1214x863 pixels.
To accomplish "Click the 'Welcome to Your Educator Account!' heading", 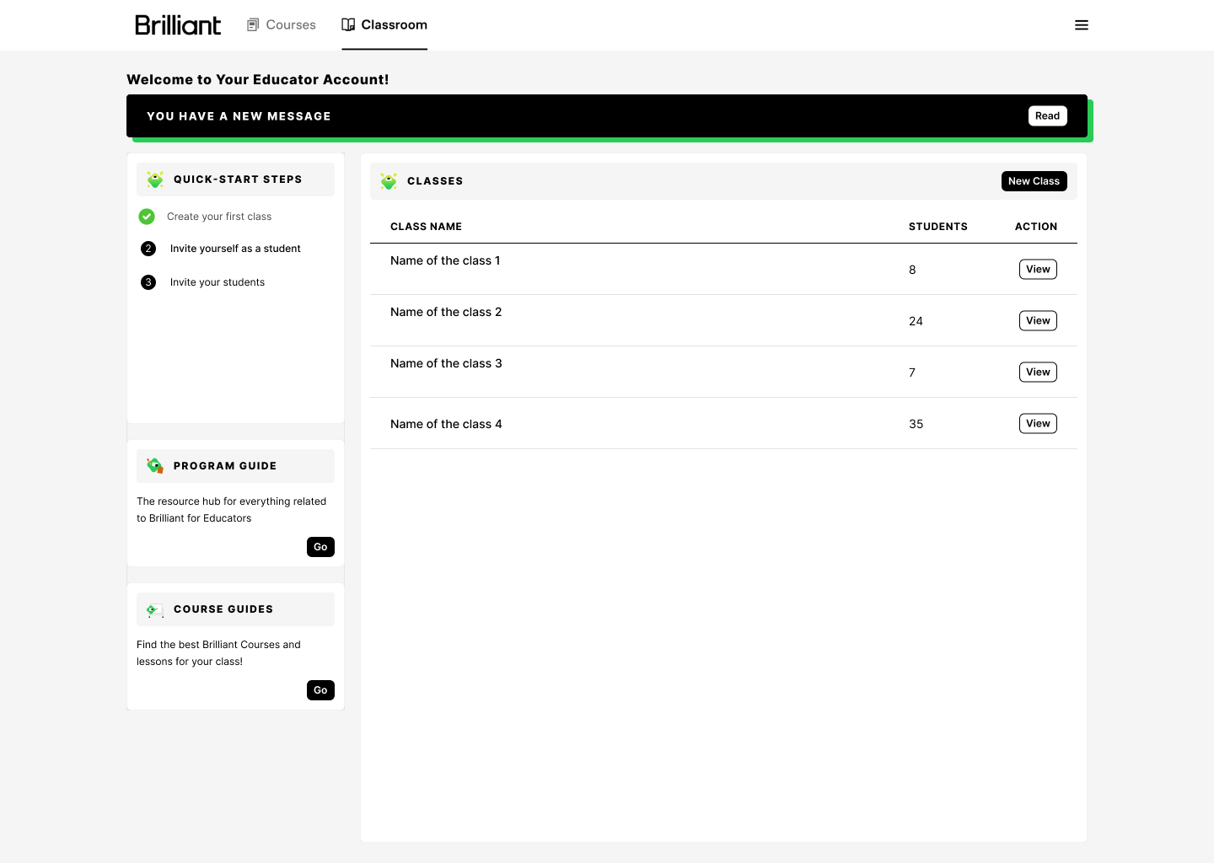I will point(258,80).
